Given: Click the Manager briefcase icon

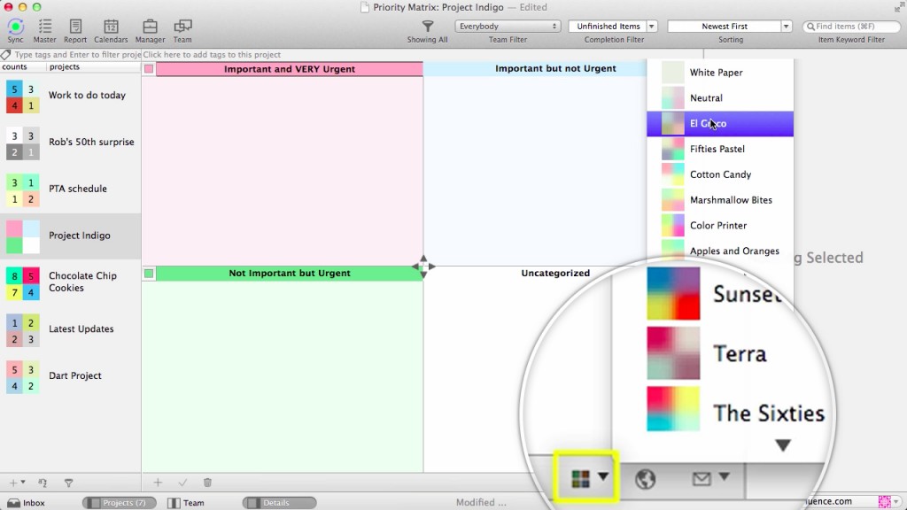Looking at the screenshot, I should [150, 27].
